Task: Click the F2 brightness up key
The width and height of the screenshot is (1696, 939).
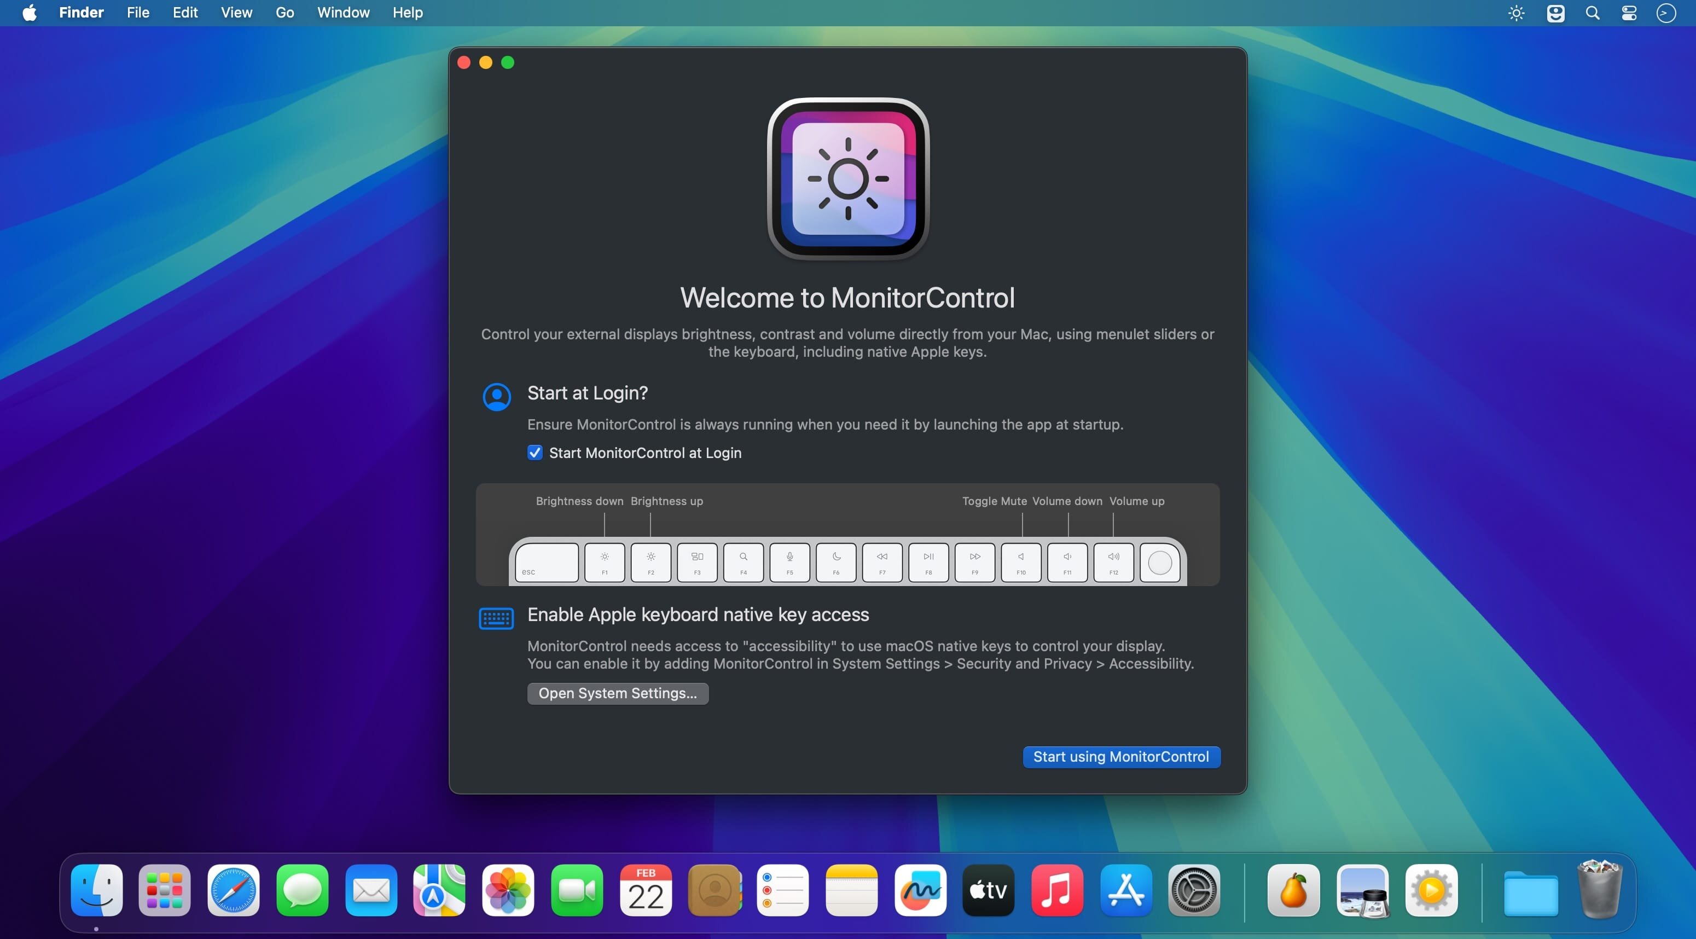Action: click(650, 563)
